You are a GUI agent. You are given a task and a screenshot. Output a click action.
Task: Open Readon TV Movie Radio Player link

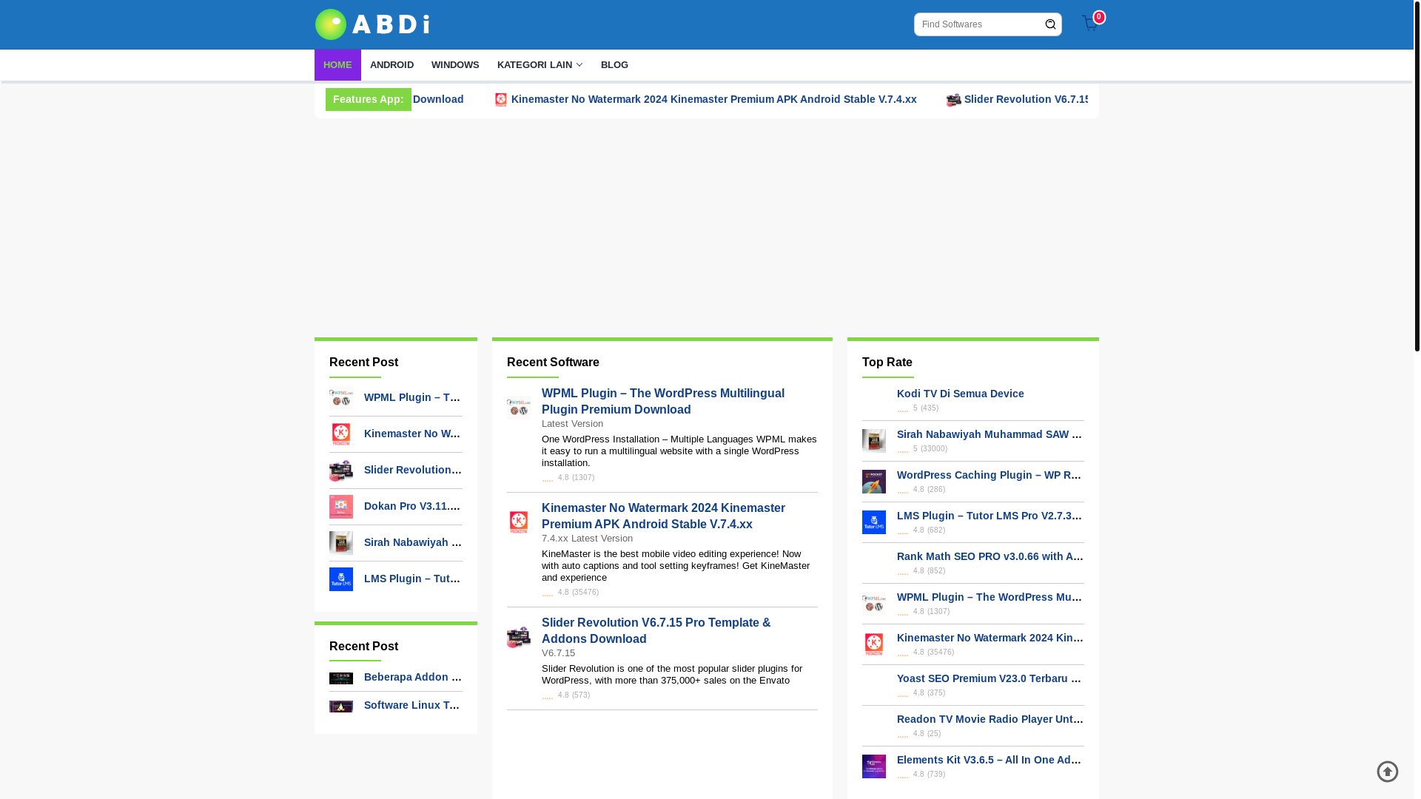pyautogui.click(x=990, y=719)
